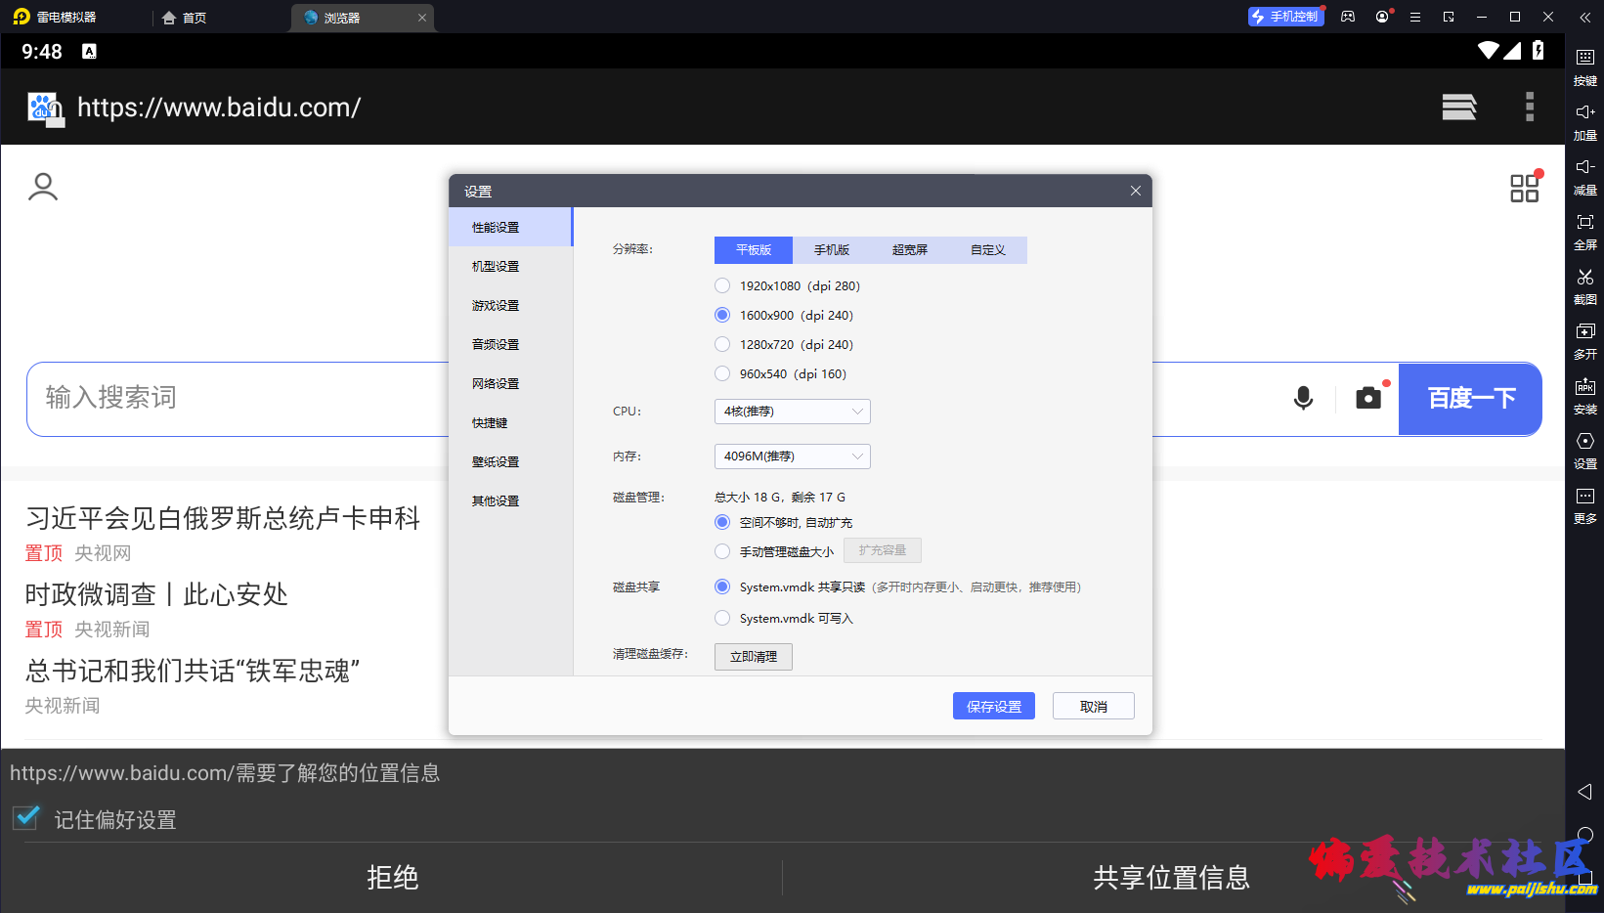
Task: Open keyboard mapping (按键) icon
Action: click(x=1584, y=59)
